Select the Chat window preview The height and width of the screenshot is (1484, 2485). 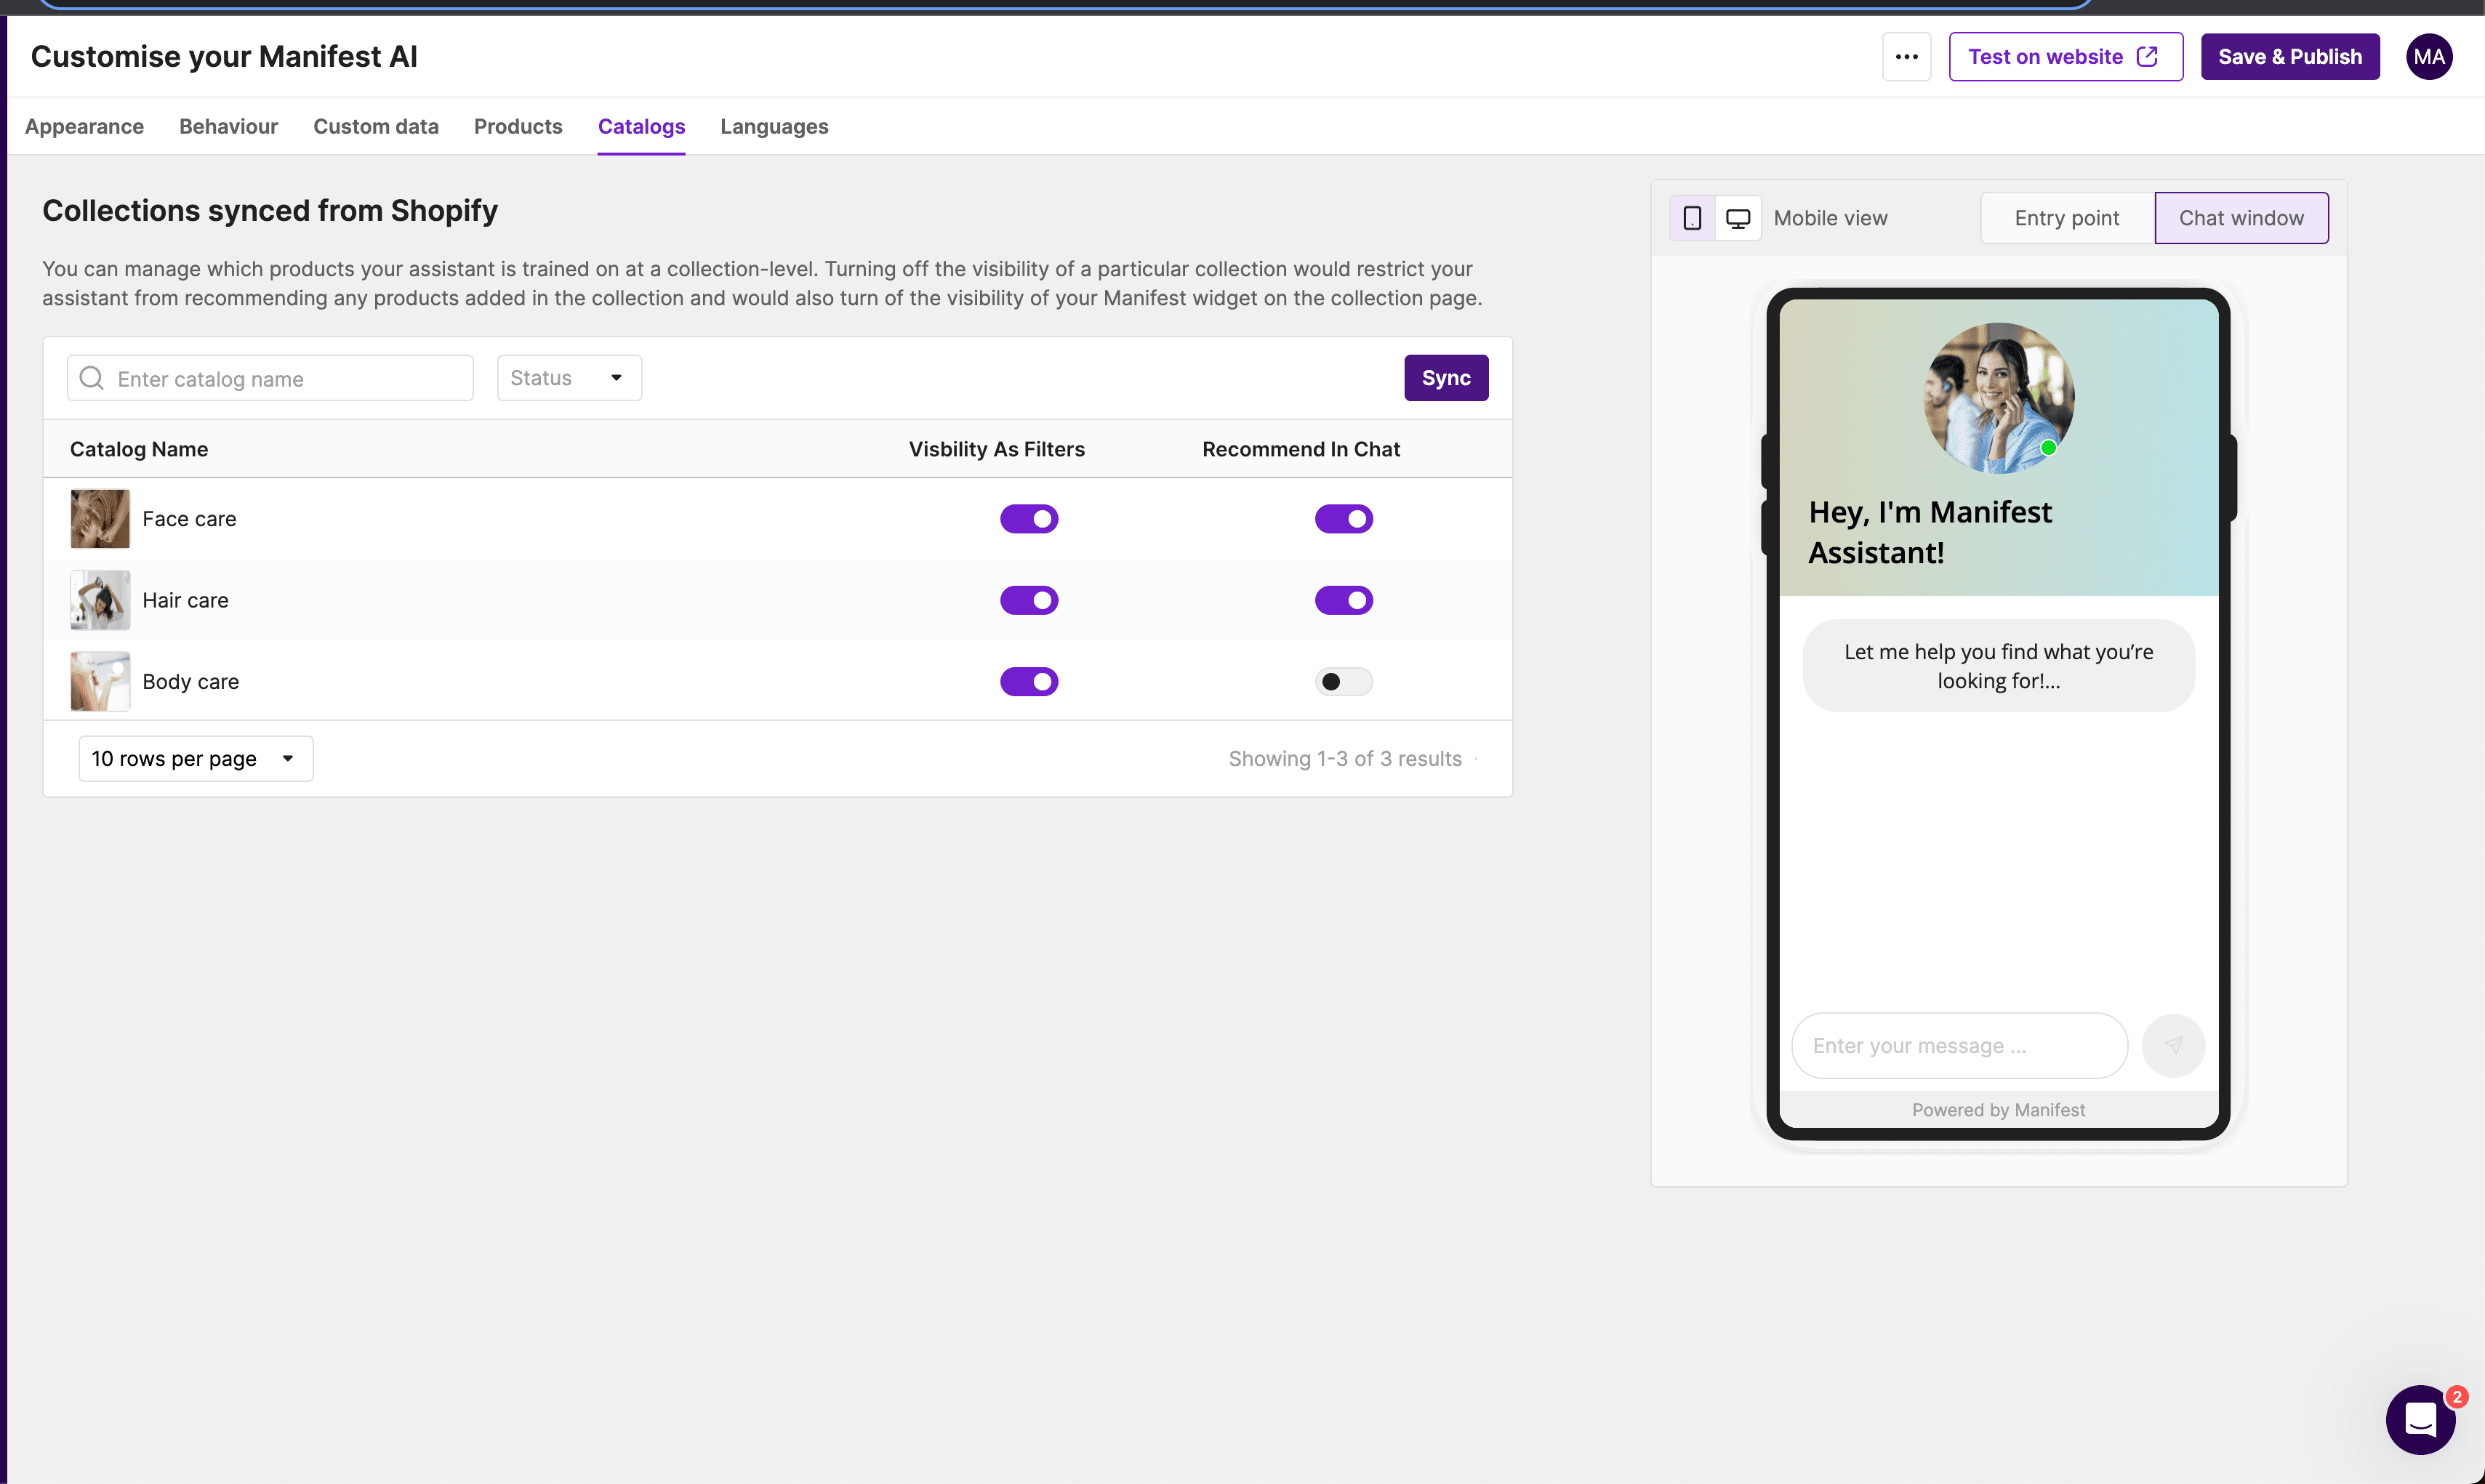click(2241, 218)
